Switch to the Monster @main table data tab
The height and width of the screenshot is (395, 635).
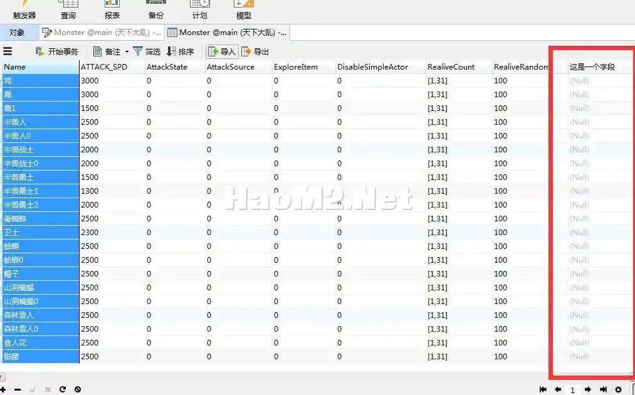coord(227,33)
